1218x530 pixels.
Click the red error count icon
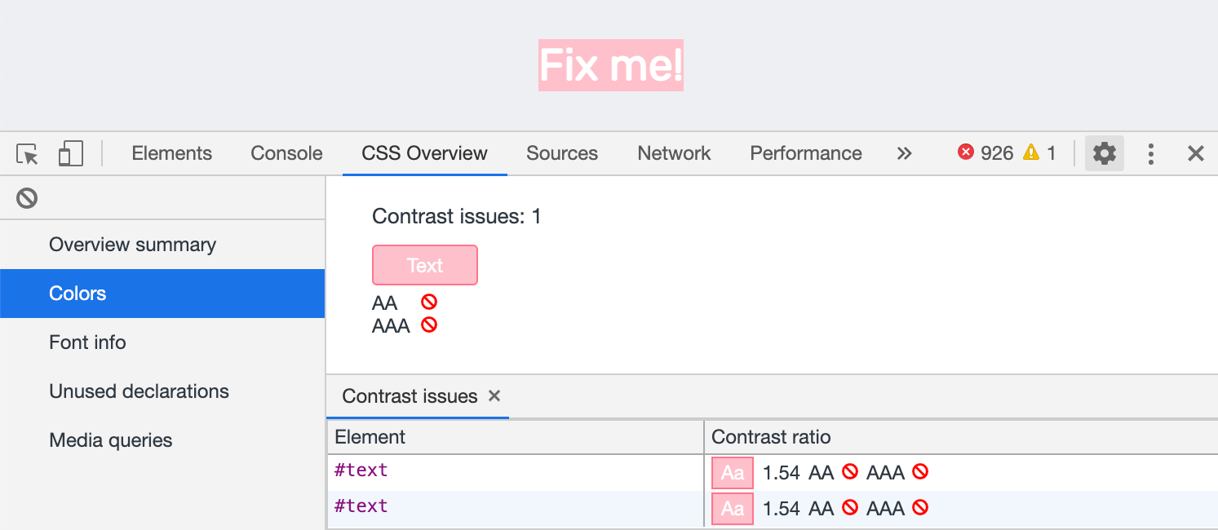click(966, 152)
